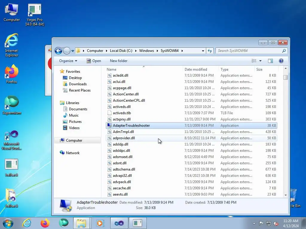Sort by Date modified column

click(x=201, y=69)
